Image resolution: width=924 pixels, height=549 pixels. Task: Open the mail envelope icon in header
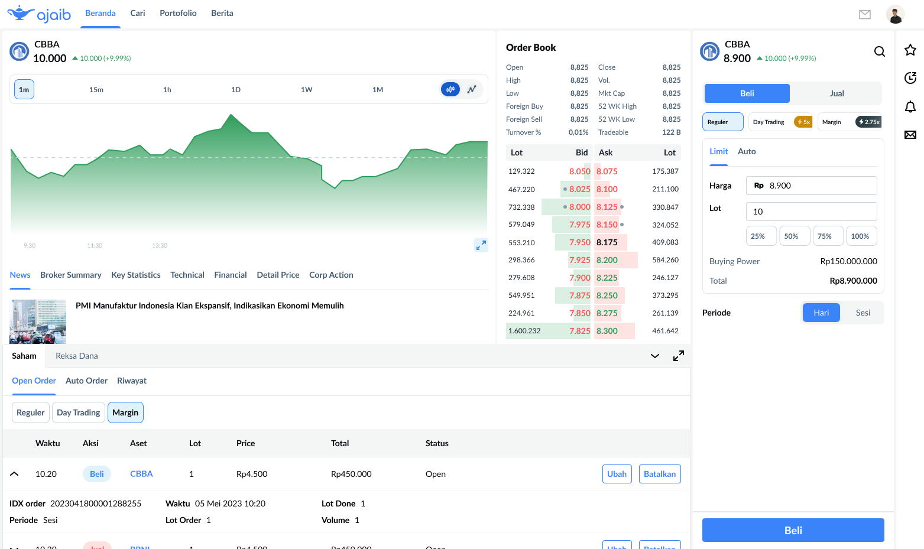(x=865, y=14)
